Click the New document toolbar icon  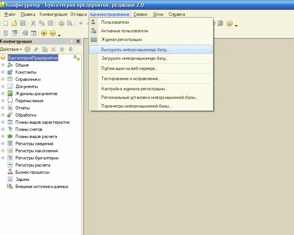[6, 23]
